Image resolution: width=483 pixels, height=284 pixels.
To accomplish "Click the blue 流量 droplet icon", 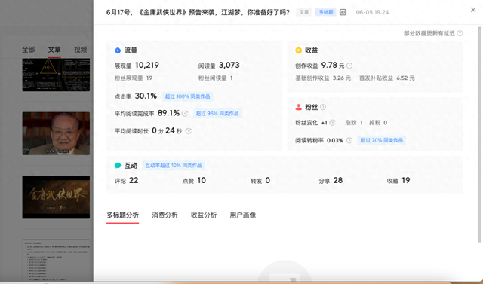I will click(x=118, y=50).
